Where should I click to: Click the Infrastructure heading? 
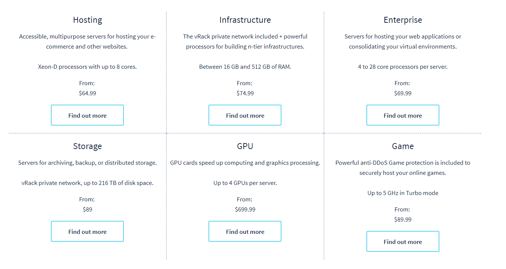tap(245, 20)
